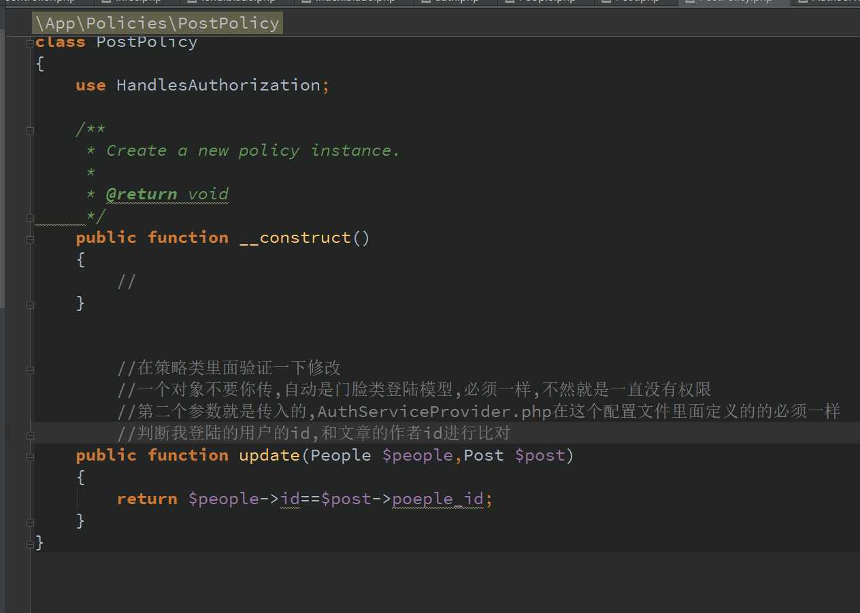Image resolution: width=860 pixels, height=613 pixels.
Task: Click the misspelled poeple_id property
Action: (x=438, y=499)
